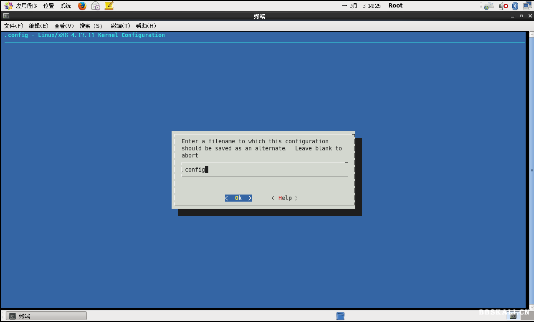Open the gedit text editor icon
This screenshot has height=322, width=534.
pyautogui.click(x=109, y=6)
